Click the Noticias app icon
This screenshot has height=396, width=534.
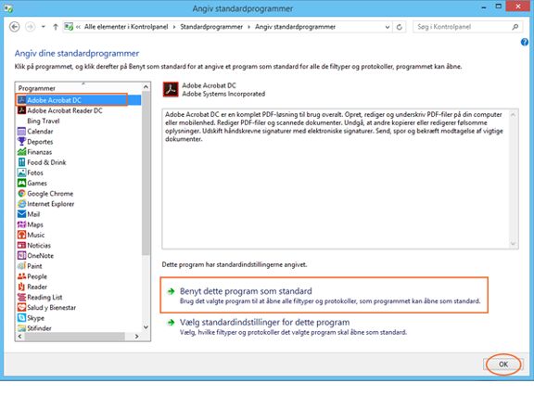point(21,246)
